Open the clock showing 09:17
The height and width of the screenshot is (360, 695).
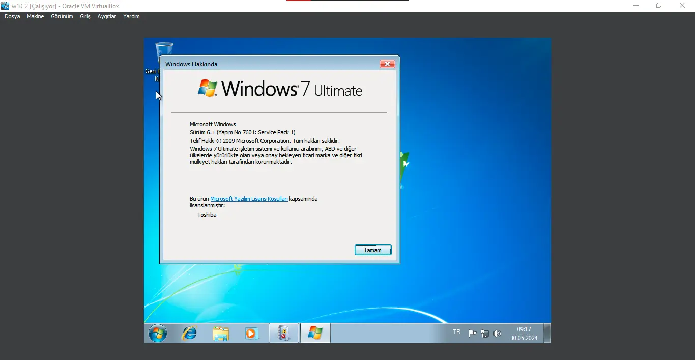[x=524, y=334]
